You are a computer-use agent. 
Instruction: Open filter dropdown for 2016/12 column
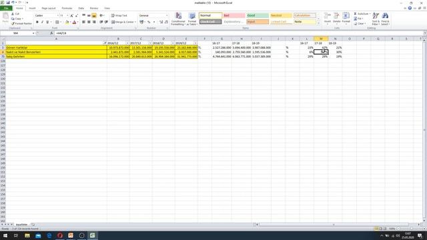[x=127, y=43]
